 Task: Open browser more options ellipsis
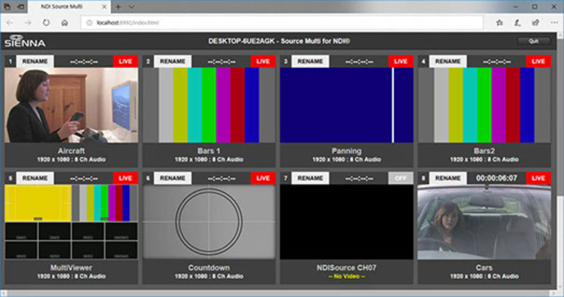coord(554,23)
